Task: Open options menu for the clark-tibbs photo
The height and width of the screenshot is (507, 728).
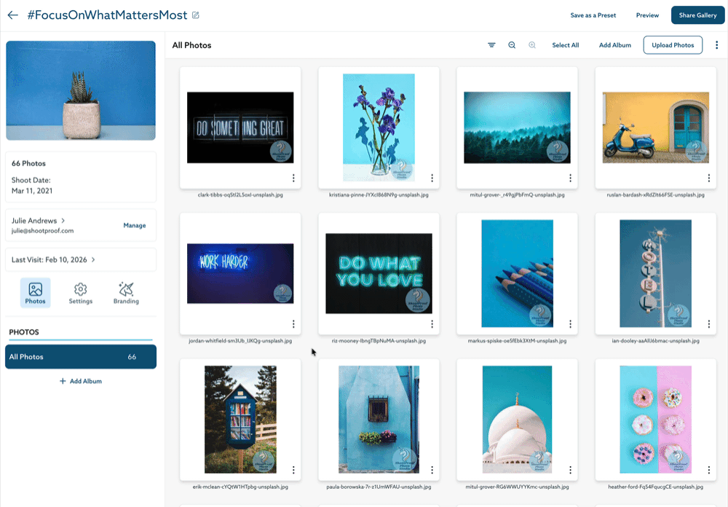Action: [x=293, y=178]
